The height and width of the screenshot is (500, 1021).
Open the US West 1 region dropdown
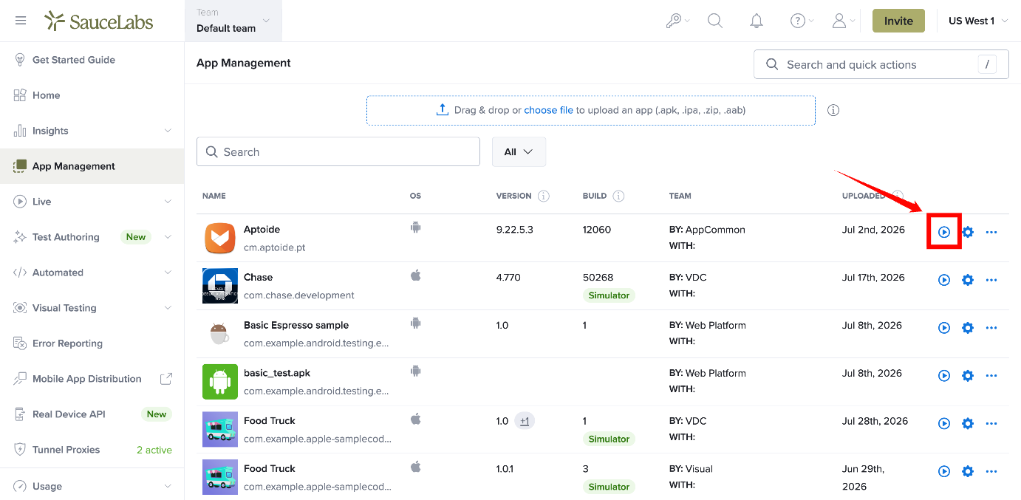pyautogui.click(x=978, y=21)
